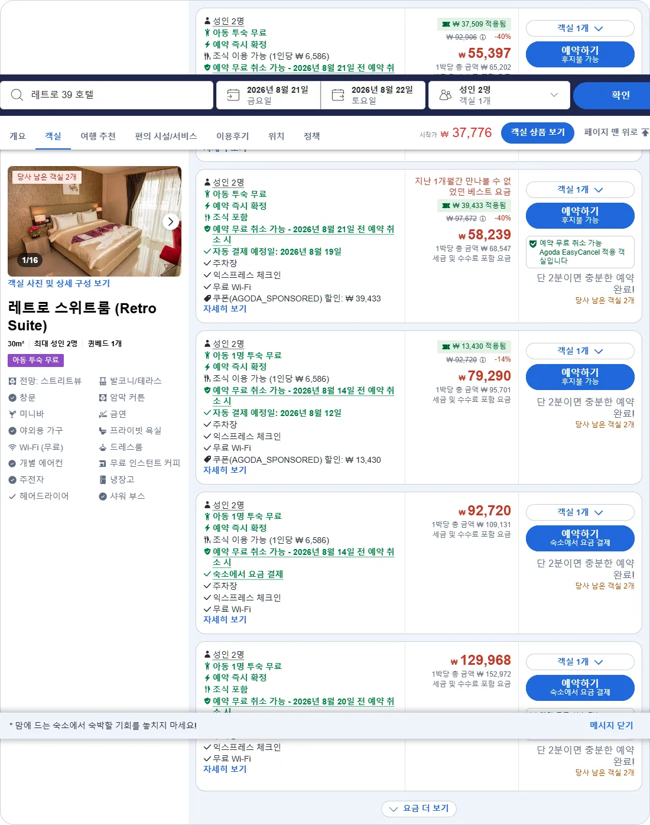Open the 2026년 8월 22일 check-out picker
650x825 pixels.
coord(373,95)
